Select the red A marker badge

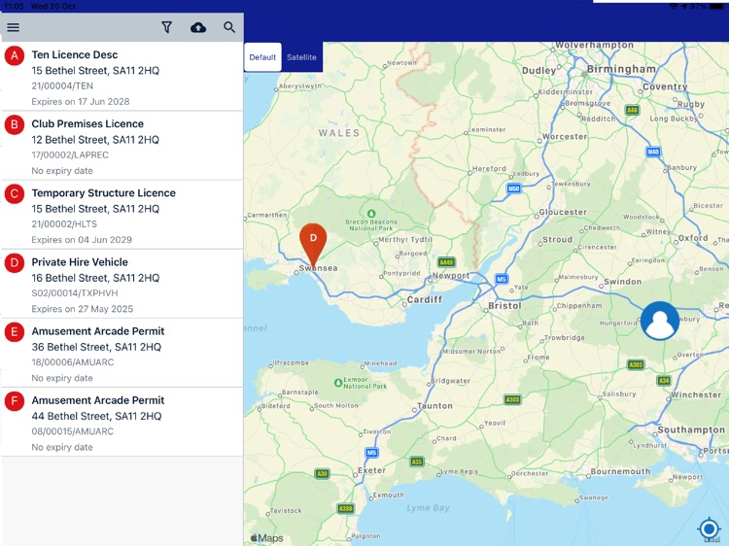tap(15, 55)
